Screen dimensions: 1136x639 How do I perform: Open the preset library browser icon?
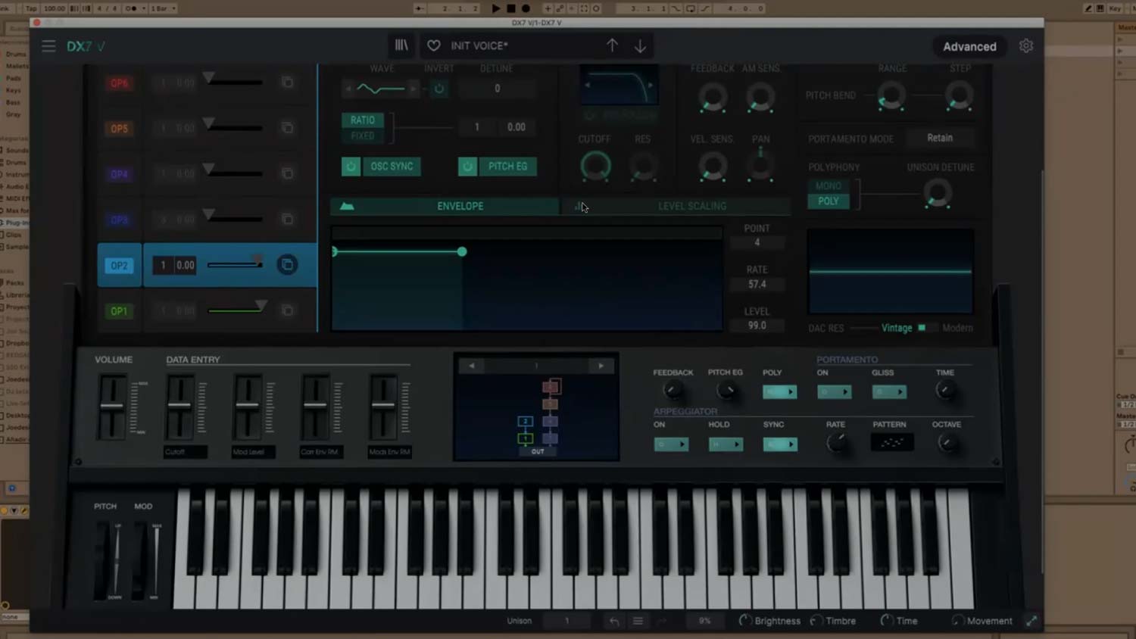point(401,45)
